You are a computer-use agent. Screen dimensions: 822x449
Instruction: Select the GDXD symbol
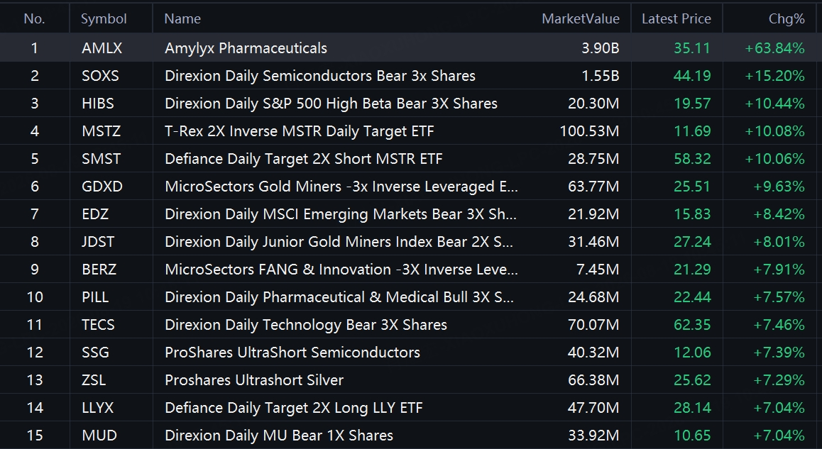click(x=102, y=187)
